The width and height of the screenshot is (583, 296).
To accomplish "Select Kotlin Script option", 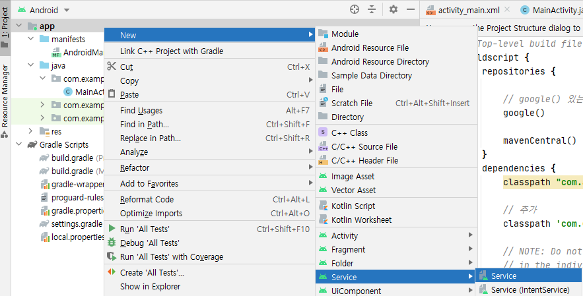I will point(395,206).
